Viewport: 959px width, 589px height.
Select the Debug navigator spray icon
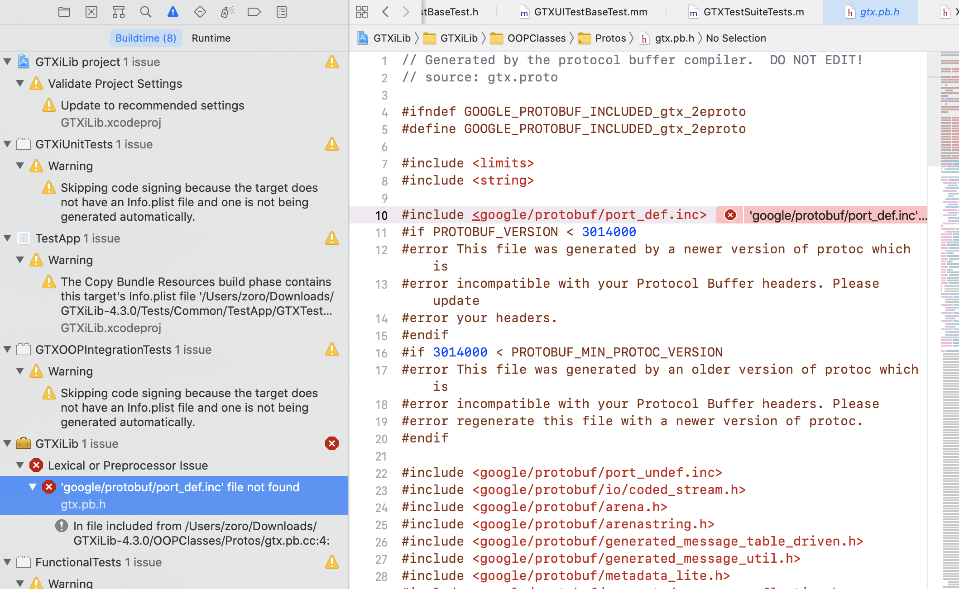coord(227,12)
